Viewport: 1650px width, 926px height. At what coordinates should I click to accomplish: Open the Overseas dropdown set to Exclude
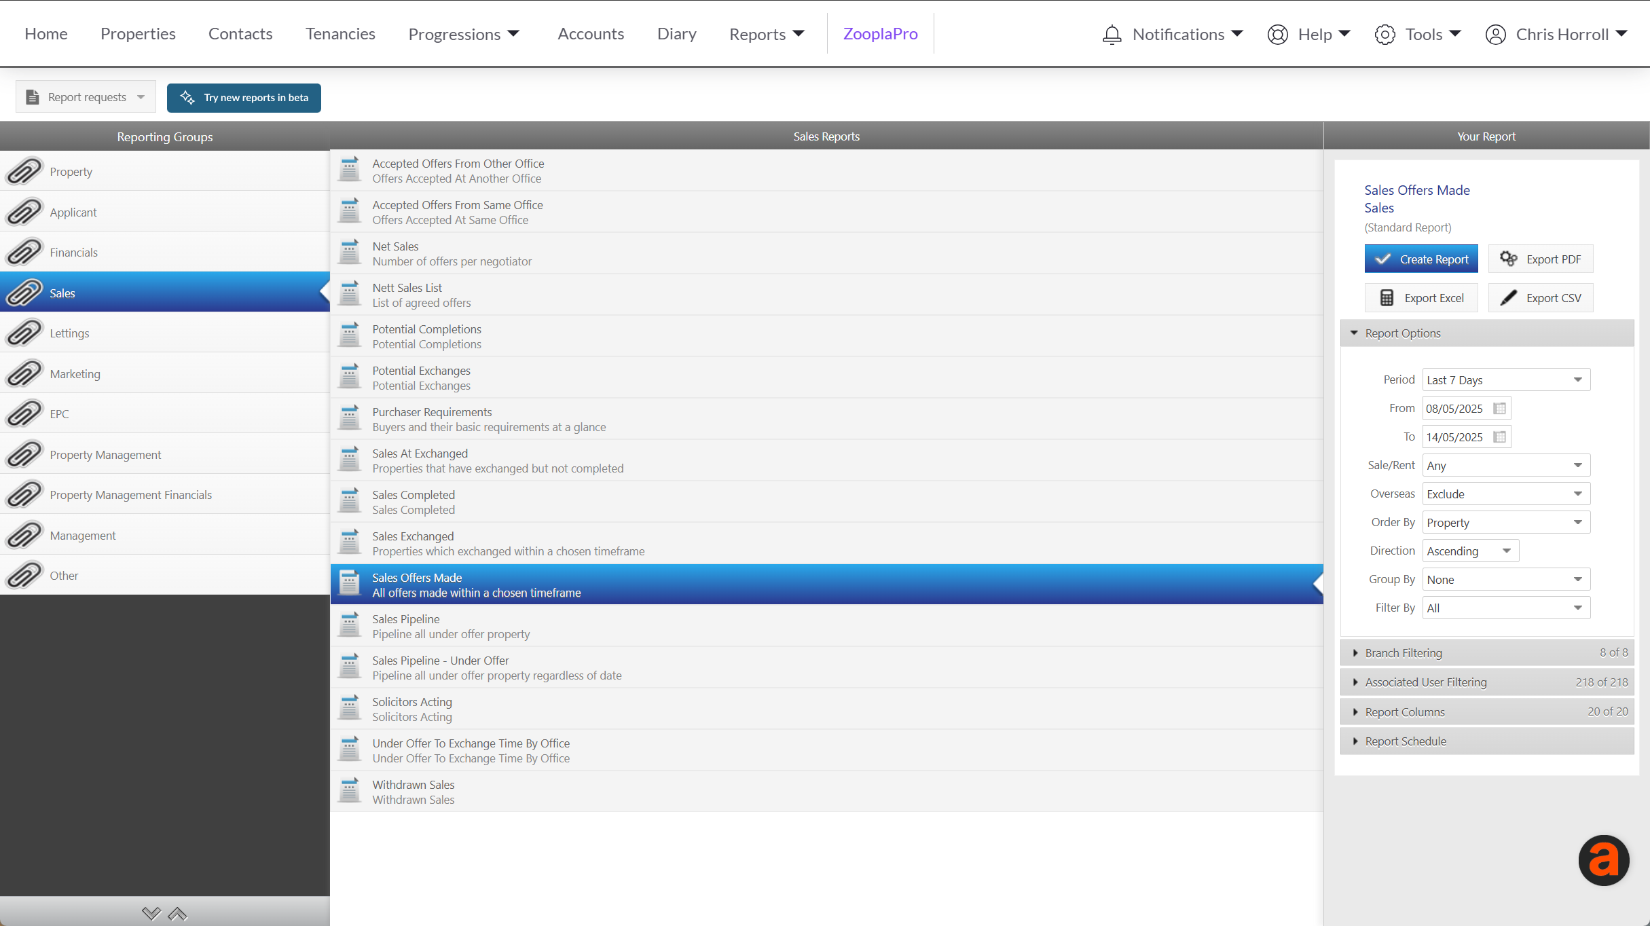click(x=1505, y=494)
